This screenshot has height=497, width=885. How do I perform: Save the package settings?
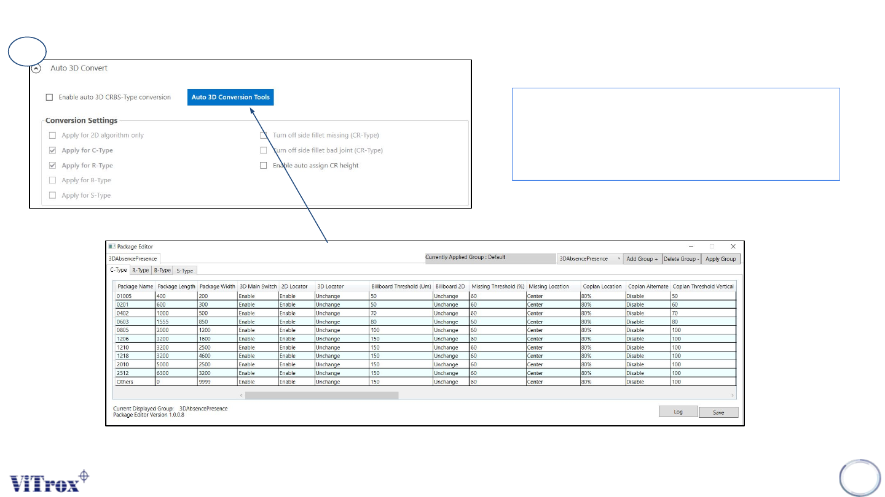(x=718, y=413)
